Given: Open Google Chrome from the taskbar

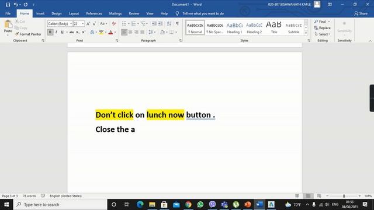Looking at the screenshot, I should point(188,205).
